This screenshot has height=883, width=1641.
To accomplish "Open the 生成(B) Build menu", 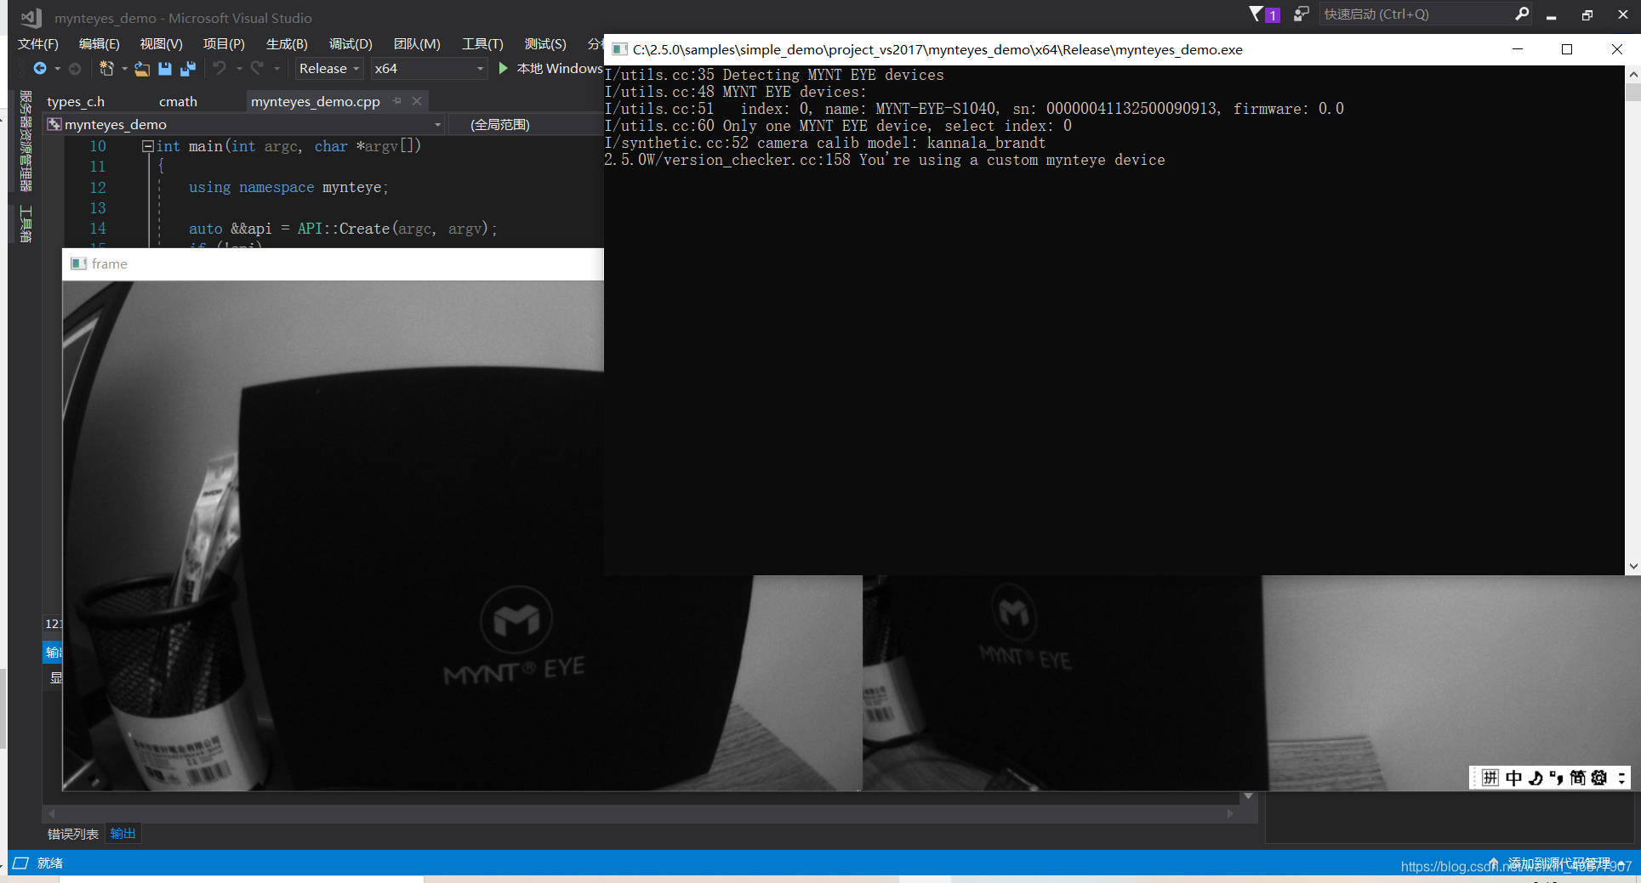I will [x=287, y=44].
